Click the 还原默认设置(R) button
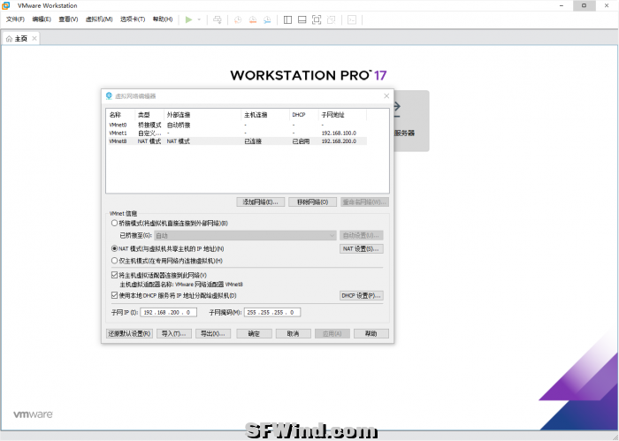619x441 pixels. (x=129, y=334)
